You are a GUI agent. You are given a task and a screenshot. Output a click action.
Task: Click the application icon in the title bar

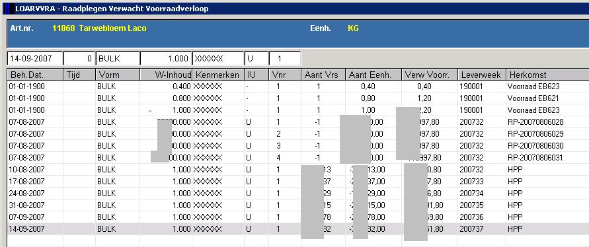(x=9, y=9)
